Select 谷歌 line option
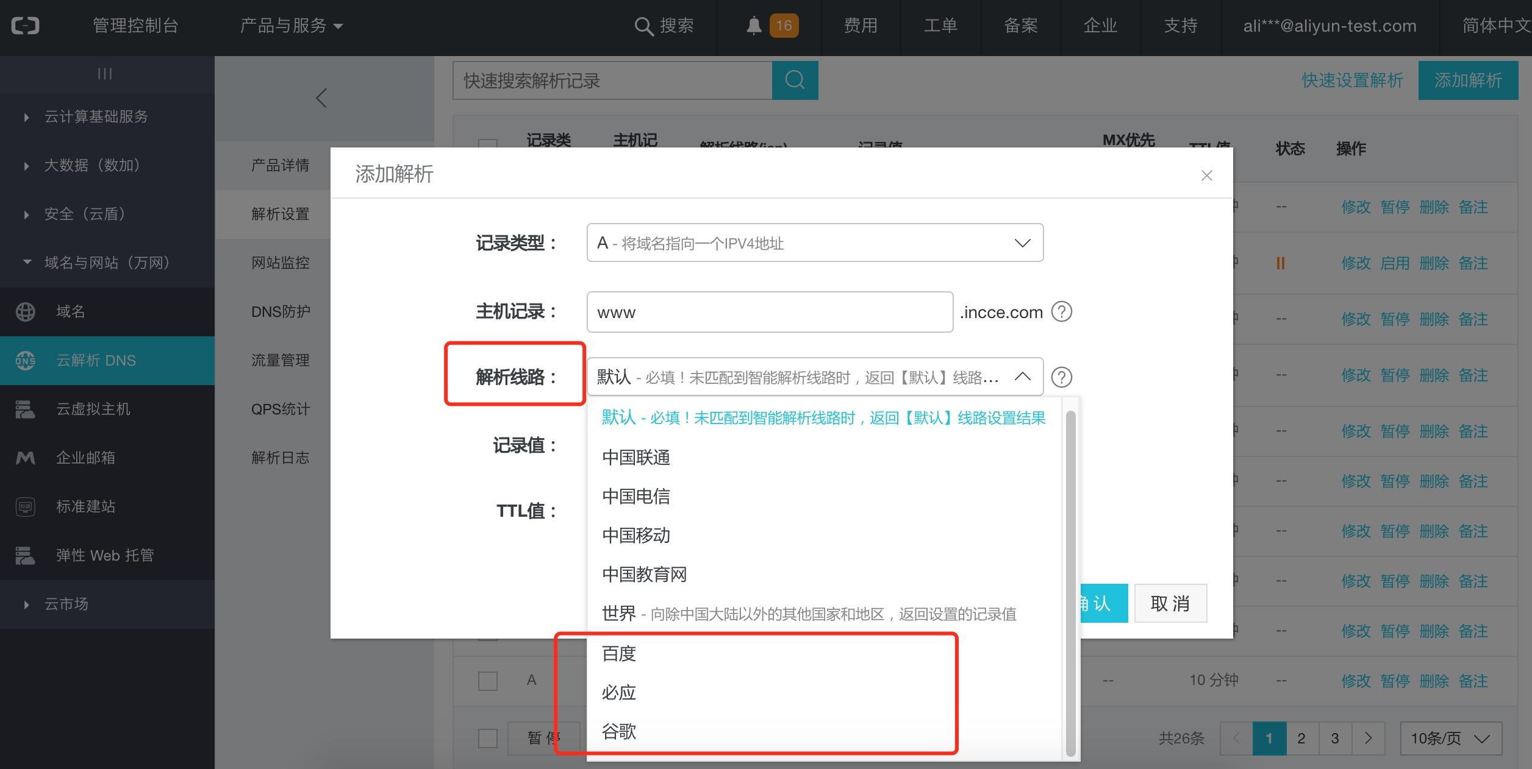The width and height of the screenshot is (1532, 769). 823,732
